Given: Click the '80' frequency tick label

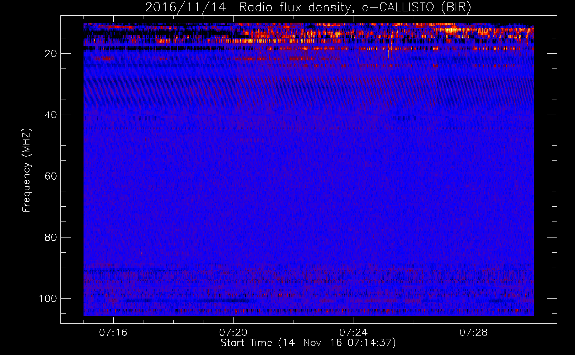Looking at the screenshot, I should [x=51, y=237].
